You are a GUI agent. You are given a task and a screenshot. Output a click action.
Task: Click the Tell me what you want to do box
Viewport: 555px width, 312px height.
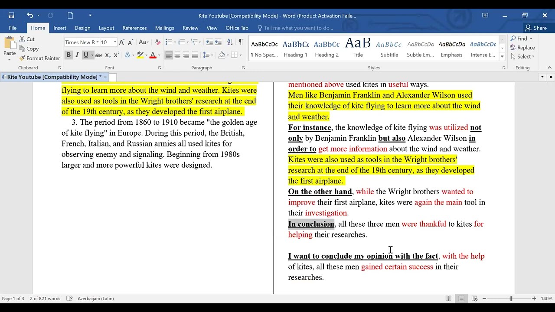(x=298, y=28)
